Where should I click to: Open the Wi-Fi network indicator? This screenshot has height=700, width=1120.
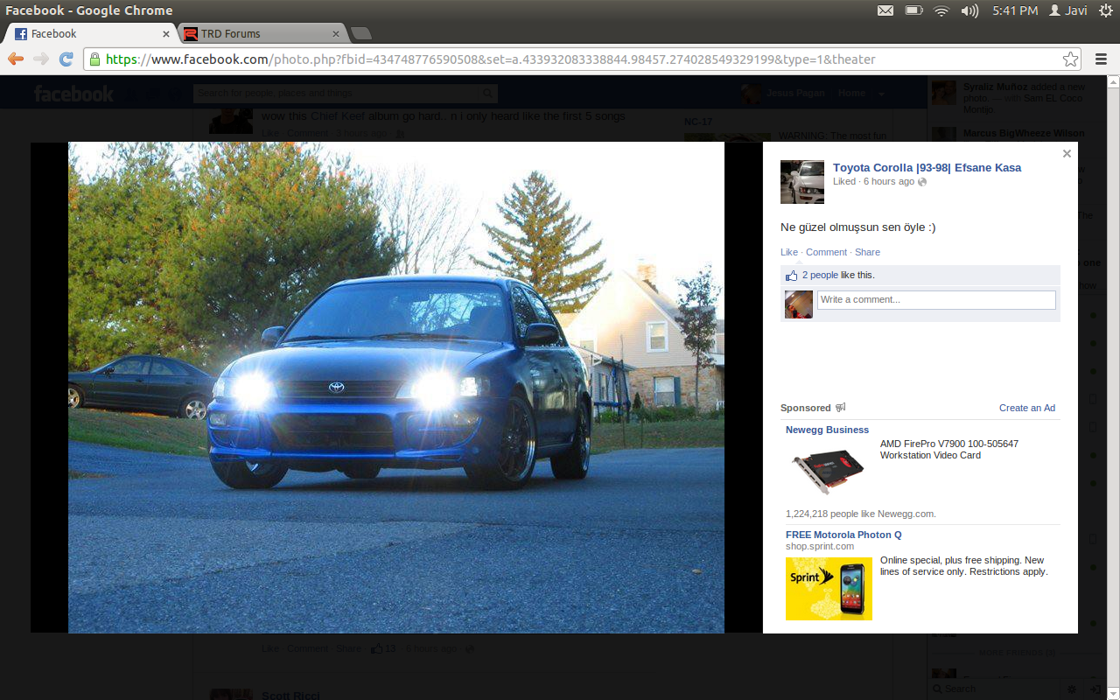941,10
